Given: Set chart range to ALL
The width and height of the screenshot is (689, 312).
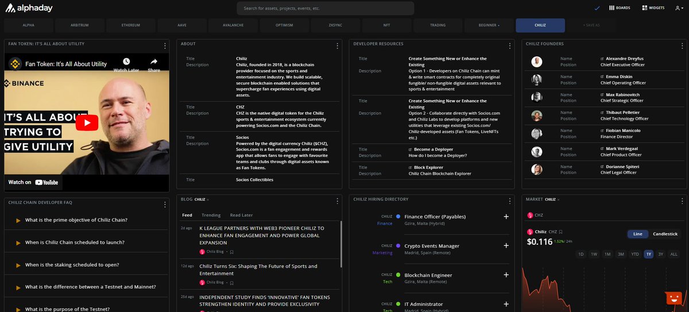Looking at the screenshot, I should (674, 254).
